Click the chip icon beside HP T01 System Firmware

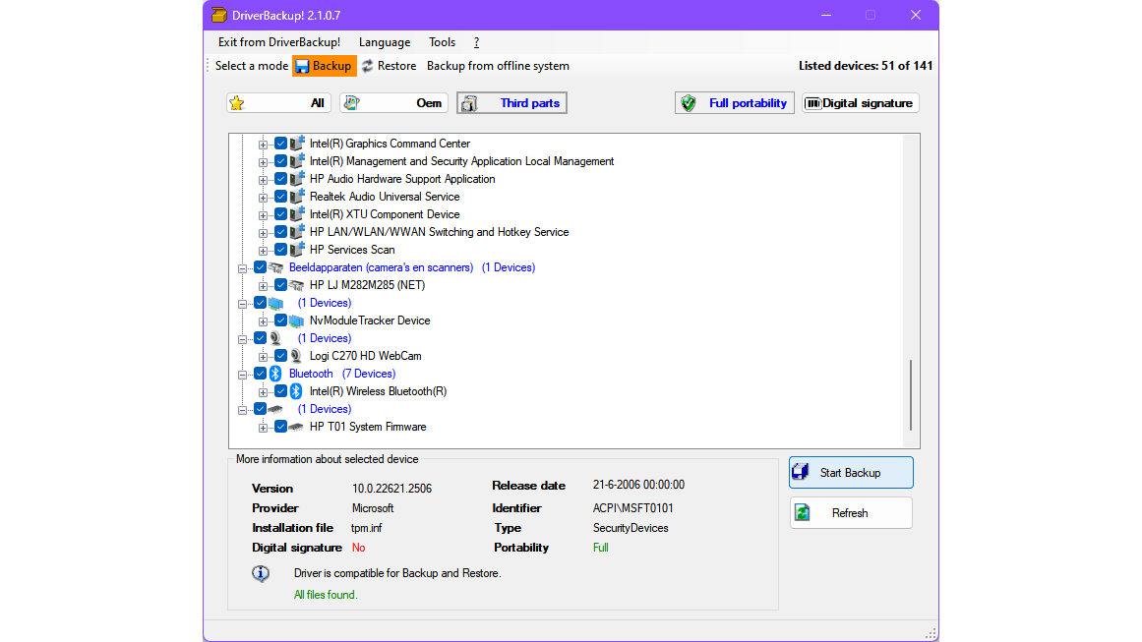tap(296, 428)
